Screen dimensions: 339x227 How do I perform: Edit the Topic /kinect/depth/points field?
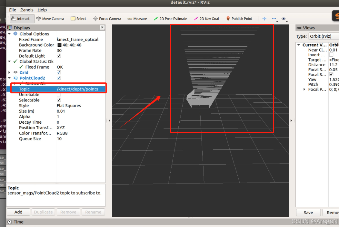81,89
